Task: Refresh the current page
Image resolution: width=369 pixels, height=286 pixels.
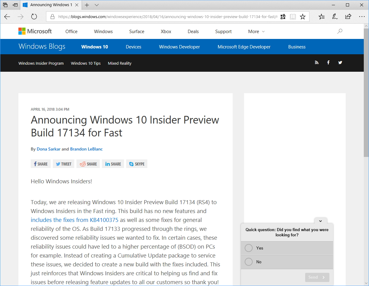Action: [x=34, y=17]
